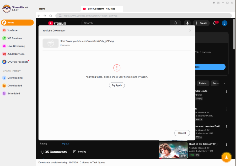The image size is (236, 166).
Task: Switch to the Geostorm - YouTube tab
Action: (102, 9)
